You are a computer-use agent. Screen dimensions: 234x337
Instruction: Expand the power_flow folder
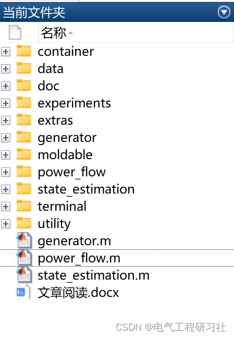point(6,172)
